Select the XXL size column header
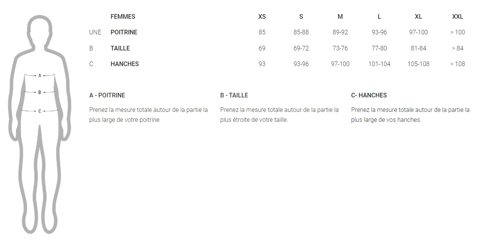 [458, 16]
